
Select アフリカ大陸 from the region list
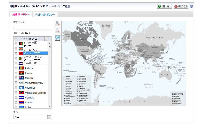pyautogui.click(x=35, y=60)
